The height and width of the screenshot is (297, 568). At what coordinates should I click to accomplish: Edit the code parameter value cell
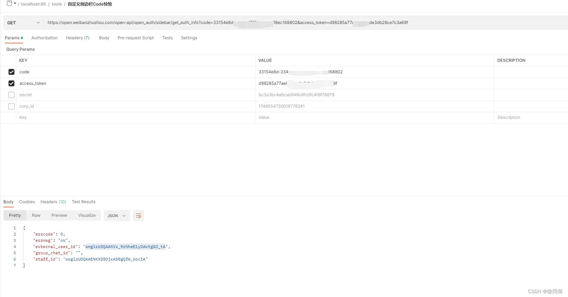point(375,72)
